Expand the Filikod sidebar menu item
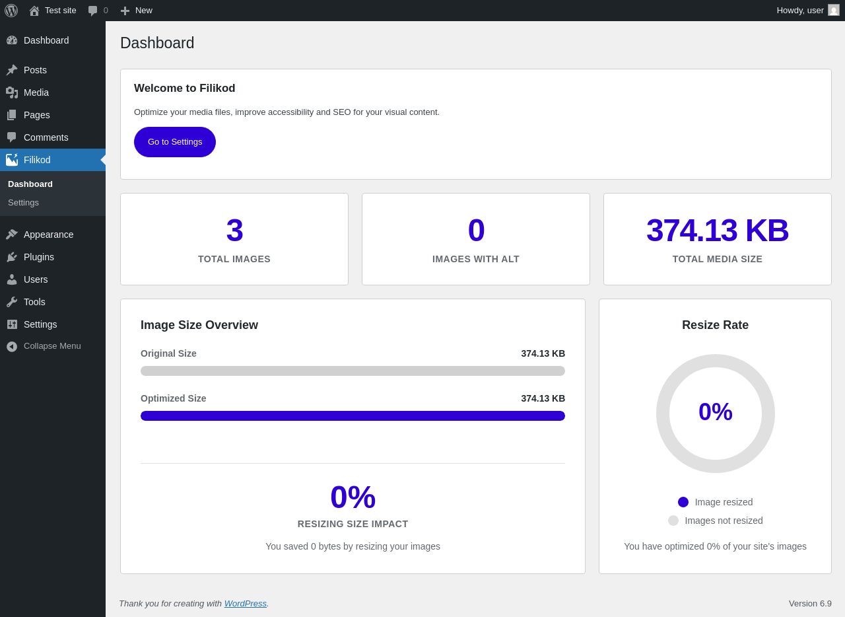 [x=37, y=160]
